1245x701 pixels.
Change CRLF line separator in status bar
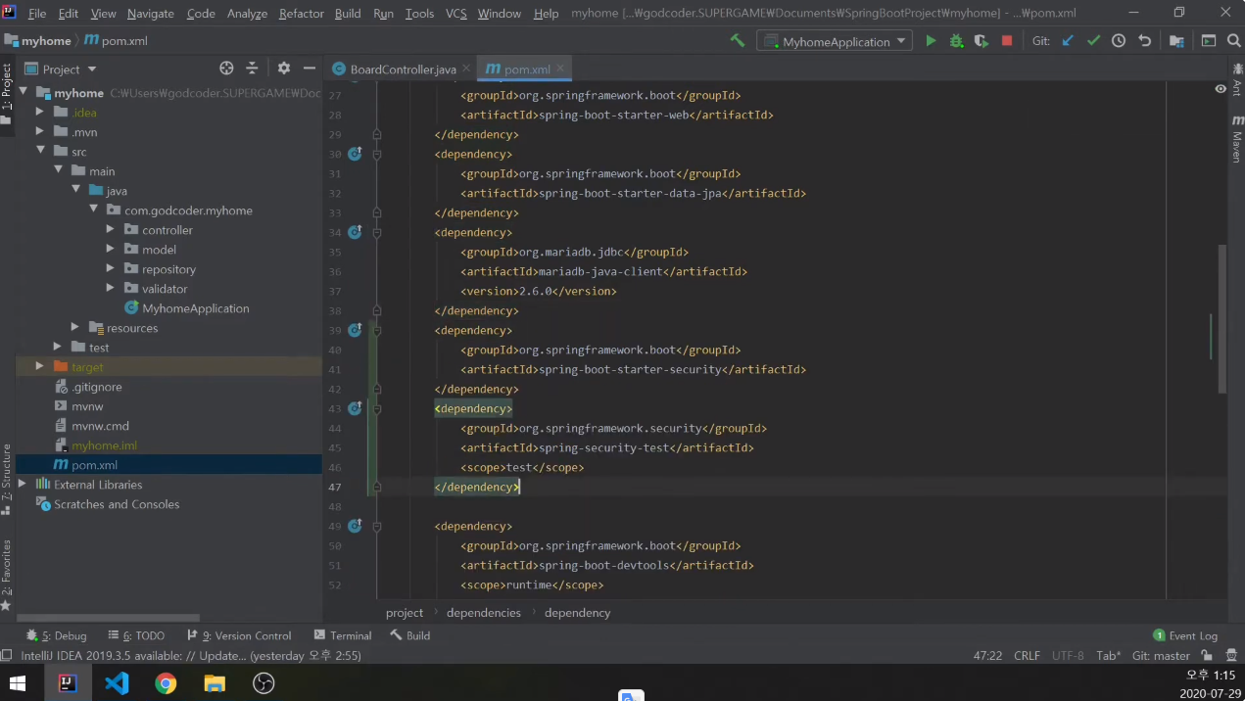[1027, 656]
